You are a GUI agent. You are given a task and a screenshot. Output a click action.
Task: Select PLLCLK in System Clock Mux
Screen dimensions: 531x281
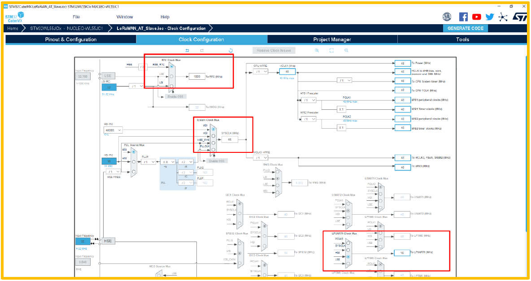(x=213, y=150)
